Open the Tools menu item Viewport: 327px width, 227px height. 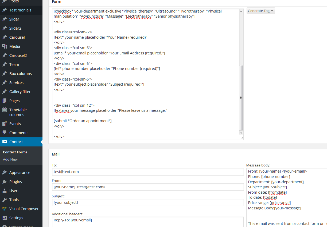click(14, 200)
